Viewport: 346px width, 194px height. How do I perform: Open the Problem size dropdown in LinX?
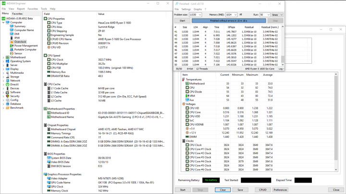click(x=199, y=15)
